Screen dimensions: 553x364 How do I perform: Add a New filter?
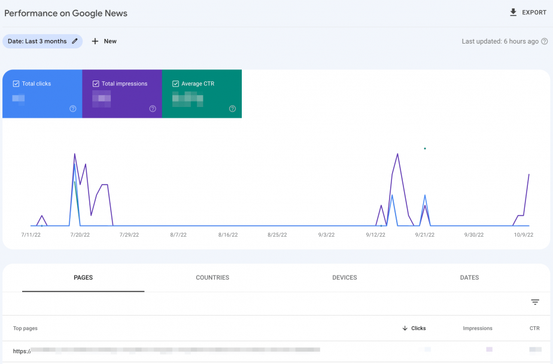(110, 41)
